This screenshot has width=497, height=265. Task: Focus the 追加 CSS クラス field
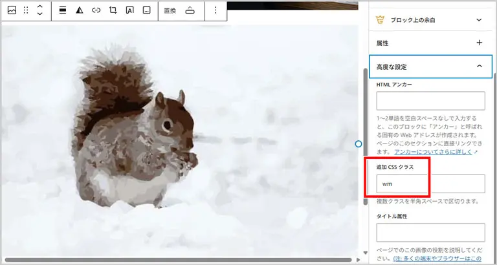[x=430, y=184]
